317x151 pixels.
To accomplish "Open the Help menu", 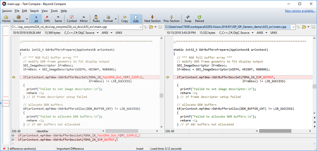I will point(64,11).
